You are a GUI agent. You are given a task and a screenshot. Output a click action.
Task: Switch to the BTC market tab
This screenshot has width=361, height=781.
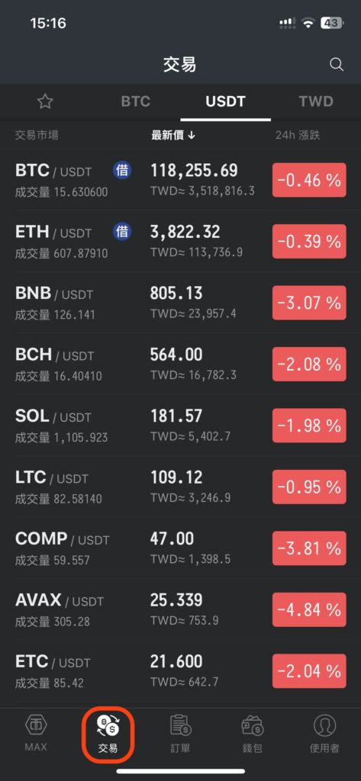[x=136, y=101]
